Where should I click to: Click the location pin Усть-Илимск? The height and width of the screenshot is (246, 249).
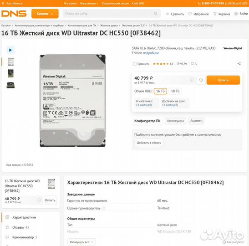12,3
